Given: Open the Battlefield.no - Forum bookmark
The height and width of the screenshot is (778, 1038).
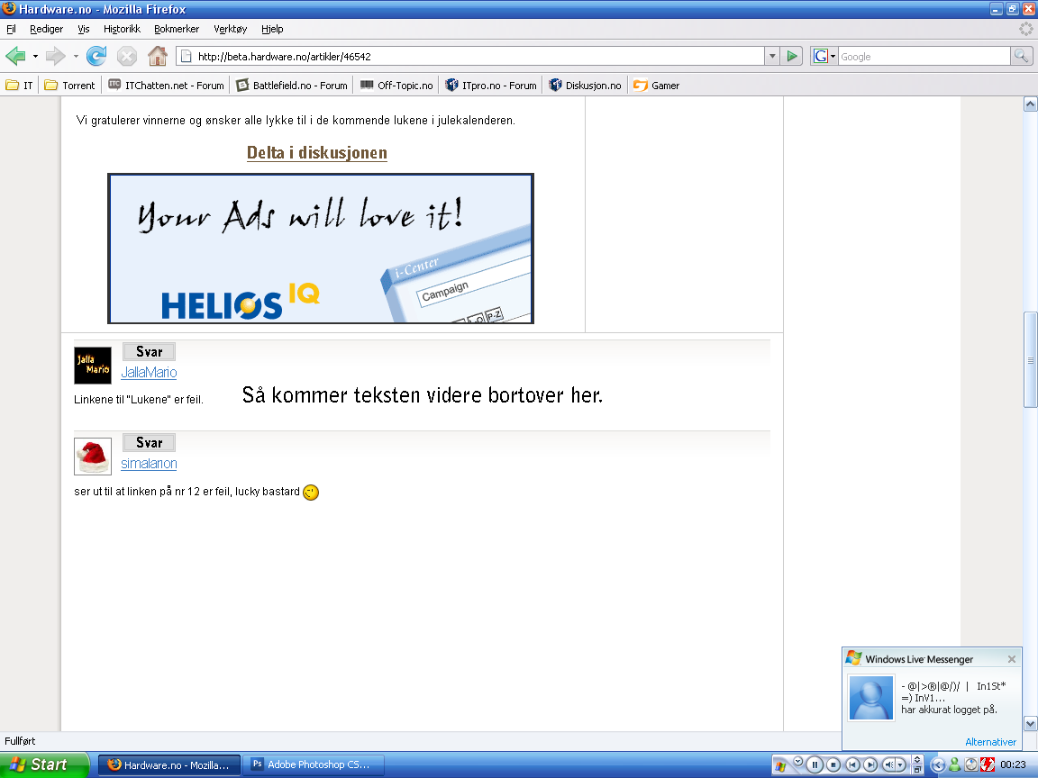Looking at the screenshot, I should (292, 86).
